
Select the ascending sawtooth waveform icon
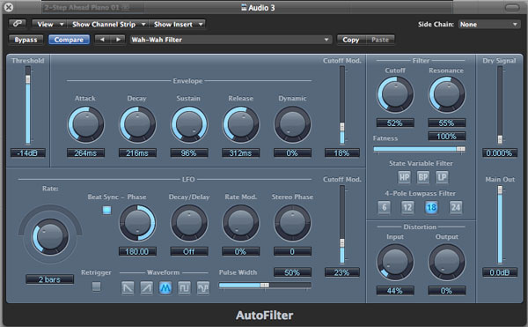point(146,288)
